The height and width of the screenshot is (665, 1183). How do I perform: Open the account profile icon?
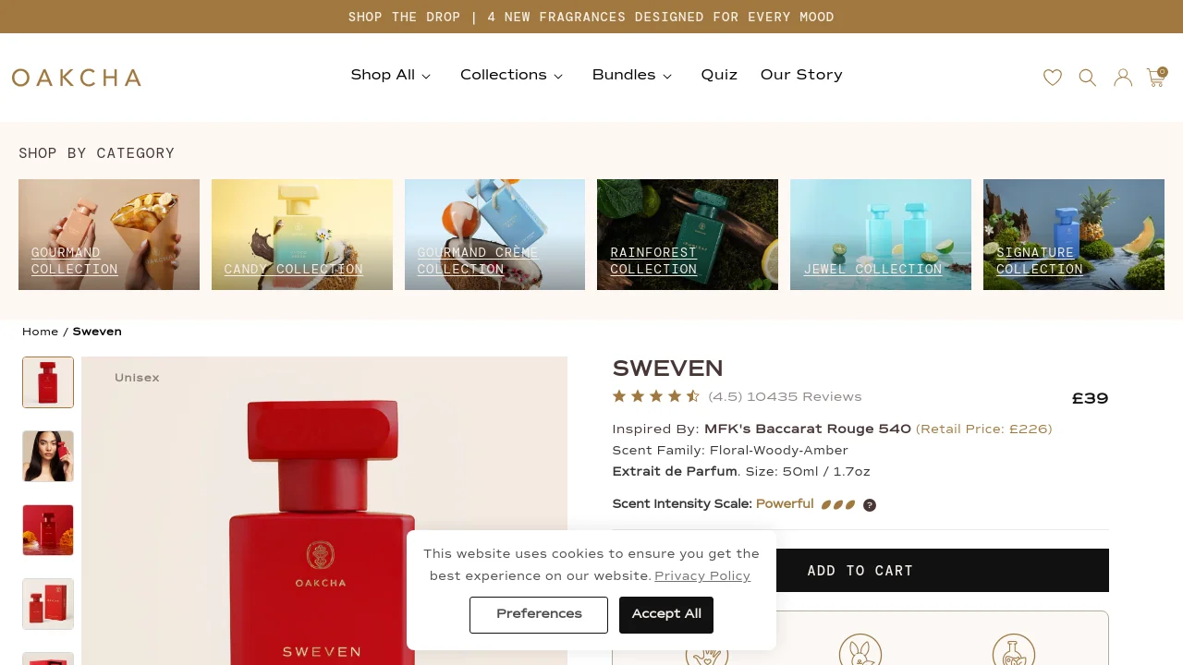point(1123,78)
